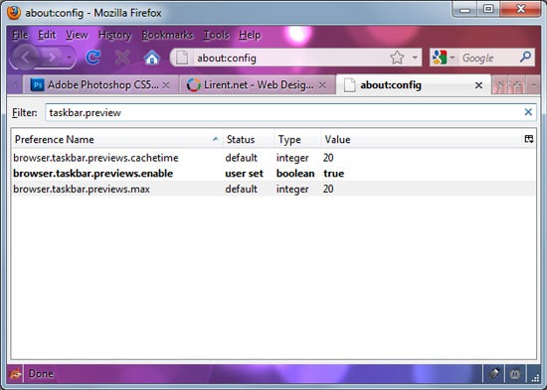Expand the address bar URL dropdown arrow
Viewport: 547px width, 390px height.
tap(415, 58)
